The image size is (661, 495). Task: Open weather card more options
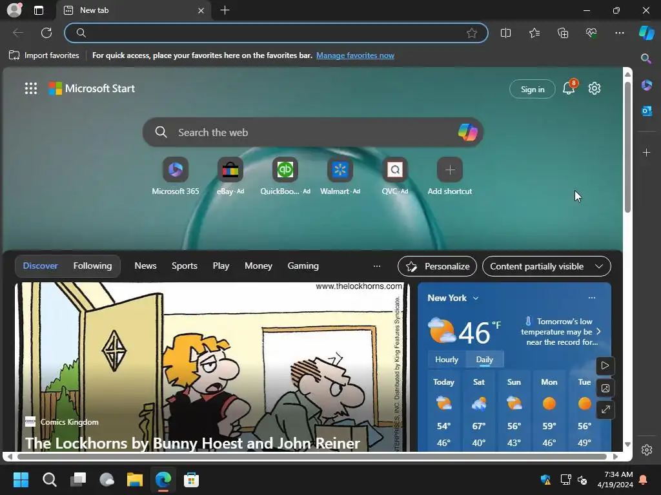coord(592,298)
